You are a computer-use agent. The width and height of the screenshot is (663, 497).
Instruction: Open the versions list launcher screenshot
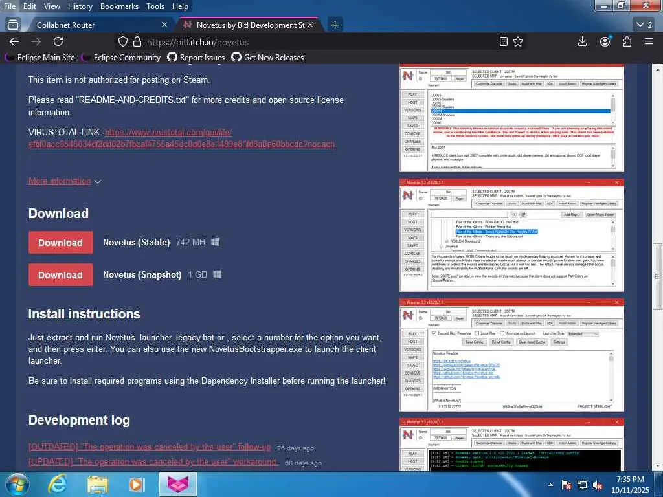pyautogui.click(x=511, y=118)
